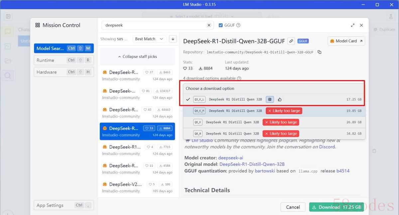
Task: Clear the deepseek search text with X
Action: click(209, 25)
